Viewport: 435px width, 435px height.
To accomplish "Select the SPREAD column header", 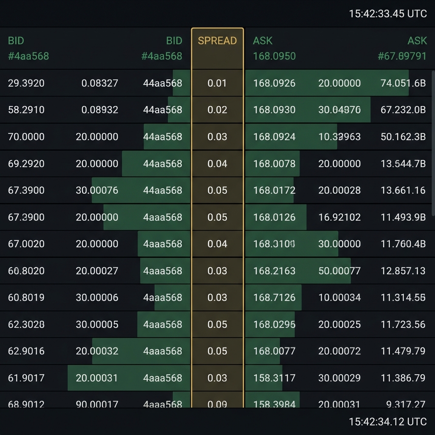I will pyautogui.click(x=217, y=41).
